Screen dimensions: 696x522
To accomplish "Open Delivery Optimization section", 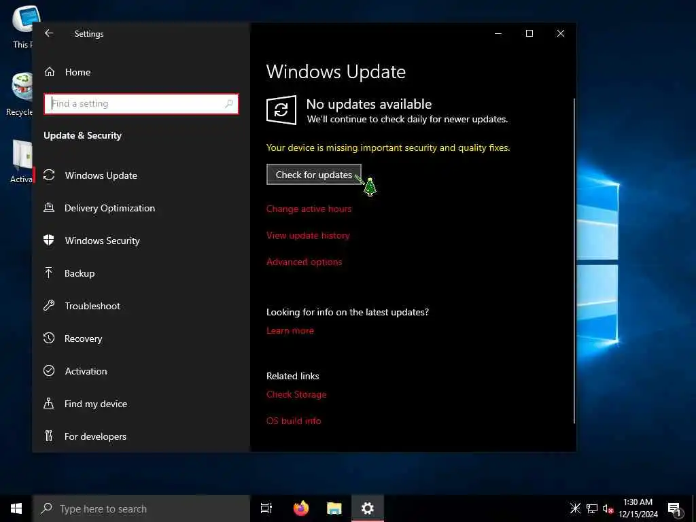I will [x=109, y=208].
